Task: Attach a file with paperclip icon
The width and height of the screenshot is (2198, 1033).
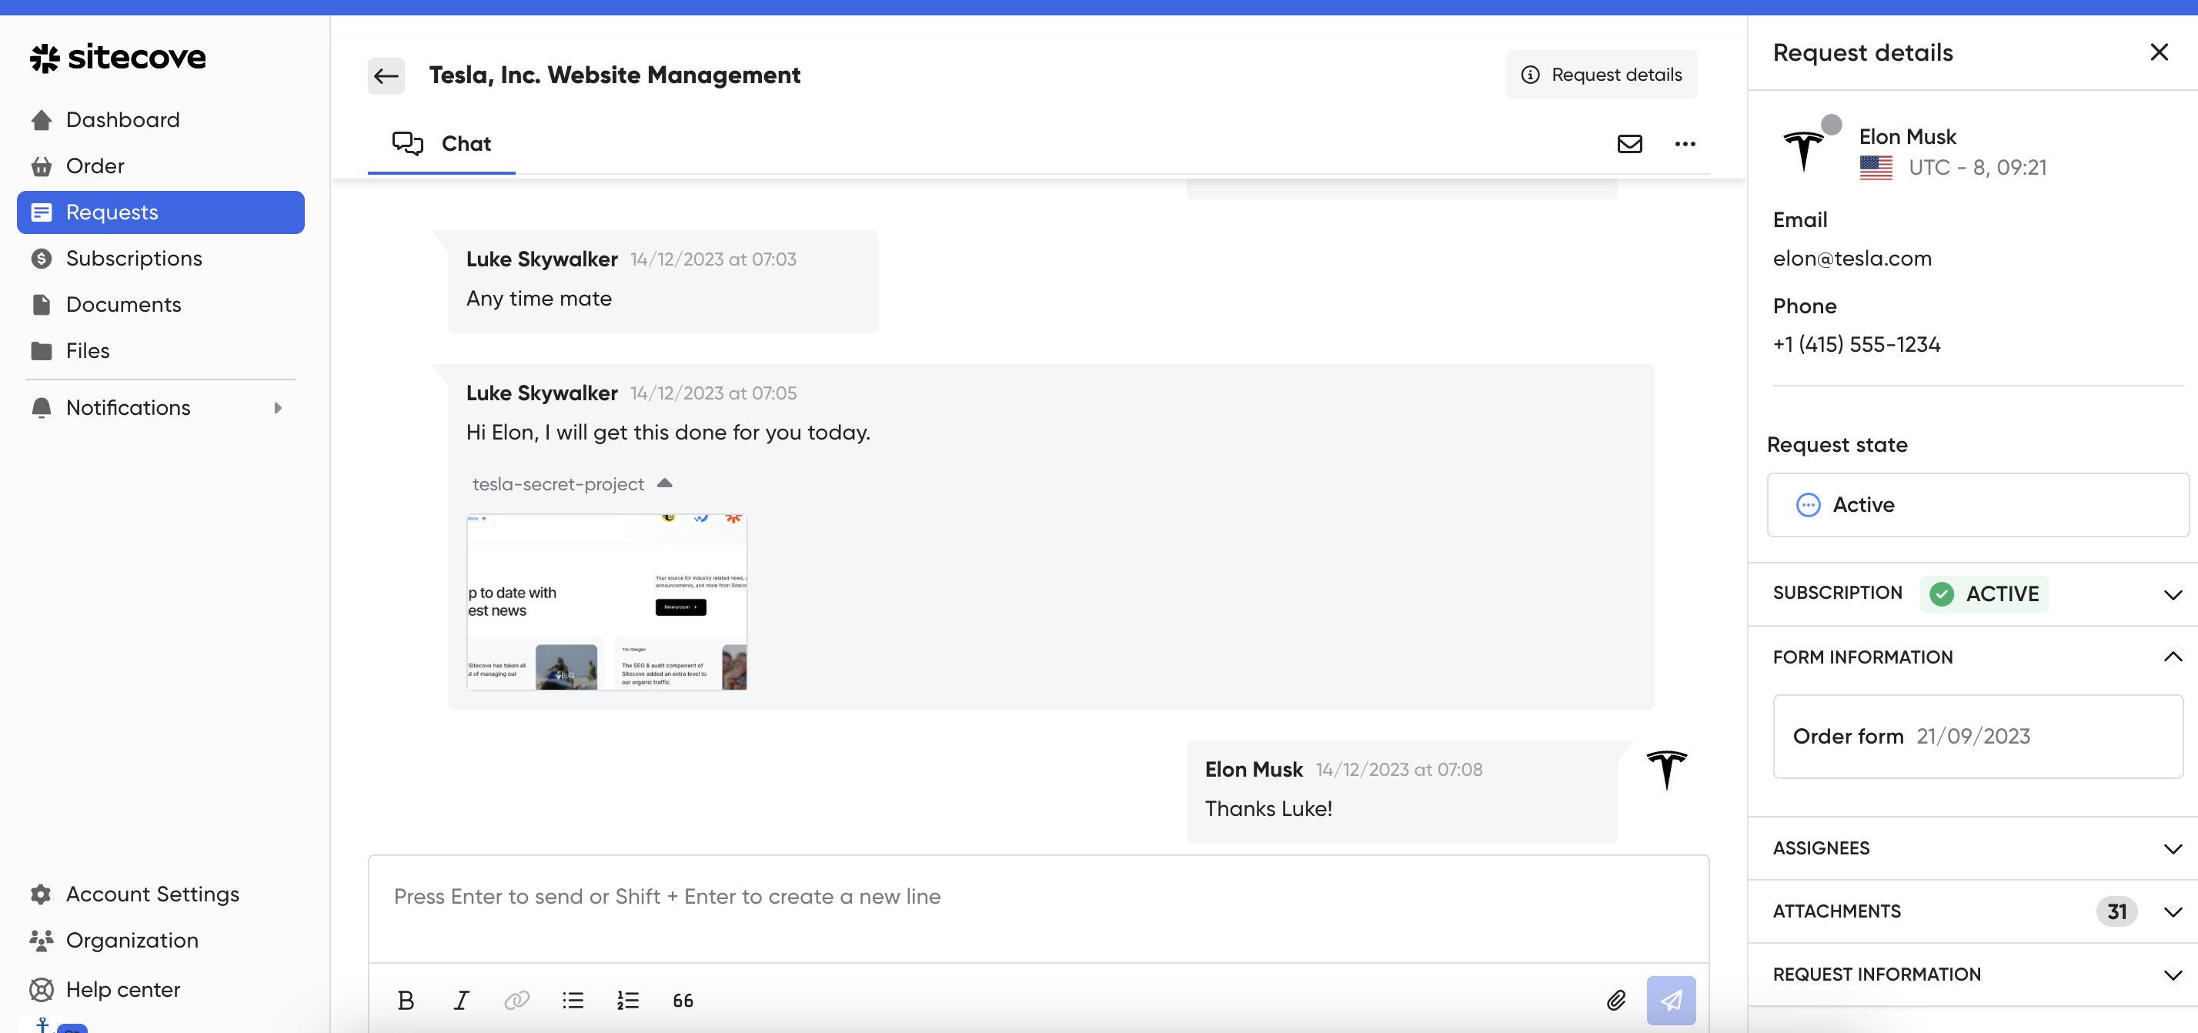Action: coord(1615,1000)
